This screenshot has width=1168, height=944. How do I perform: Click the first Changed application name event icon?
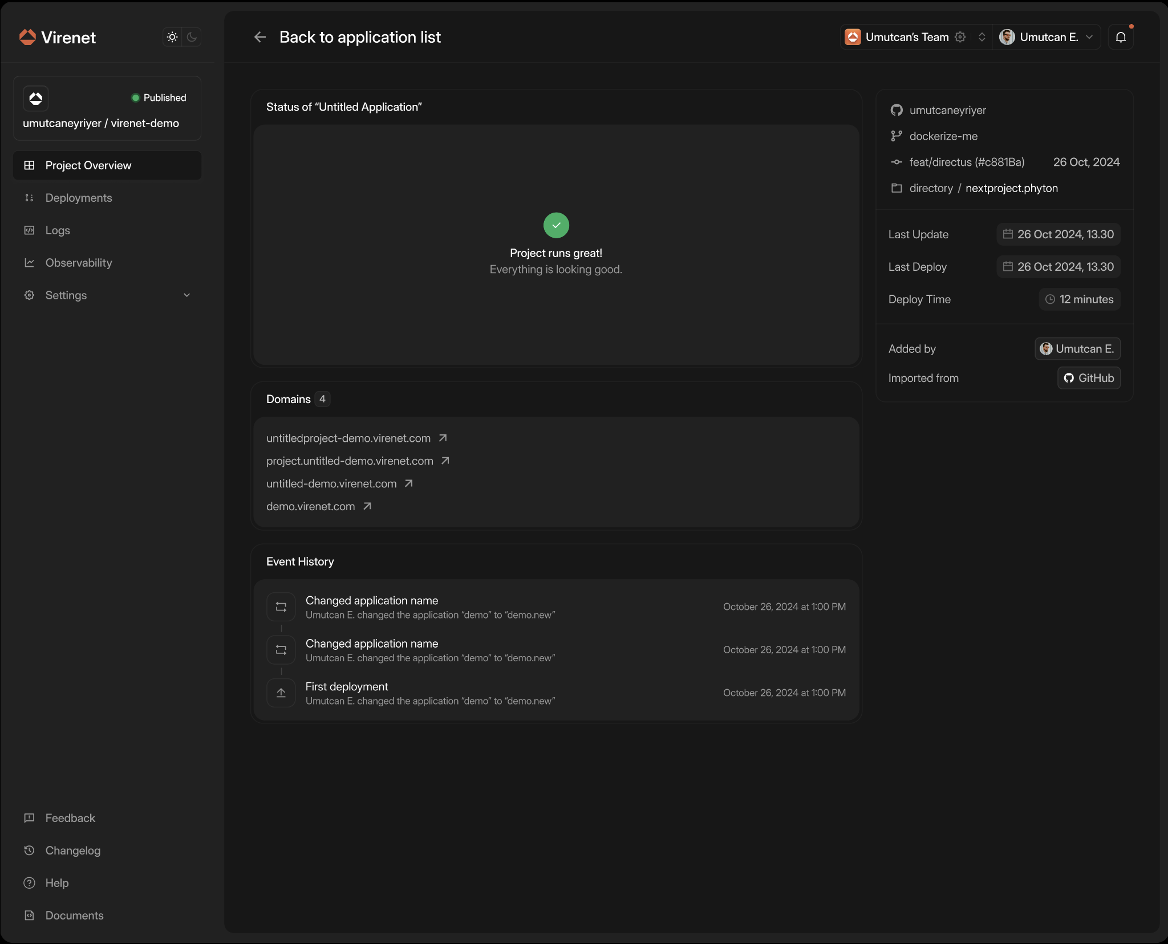click(281, 607)
